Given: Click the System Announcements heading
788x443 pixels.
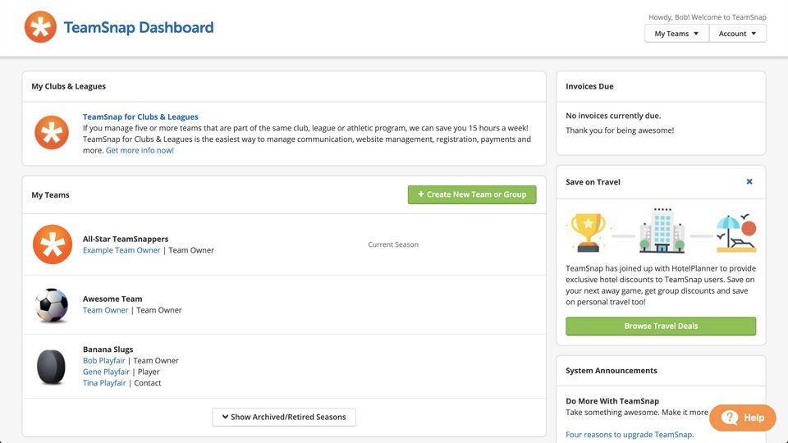Looking at the screenshot, I should click(x=612, y=371).
